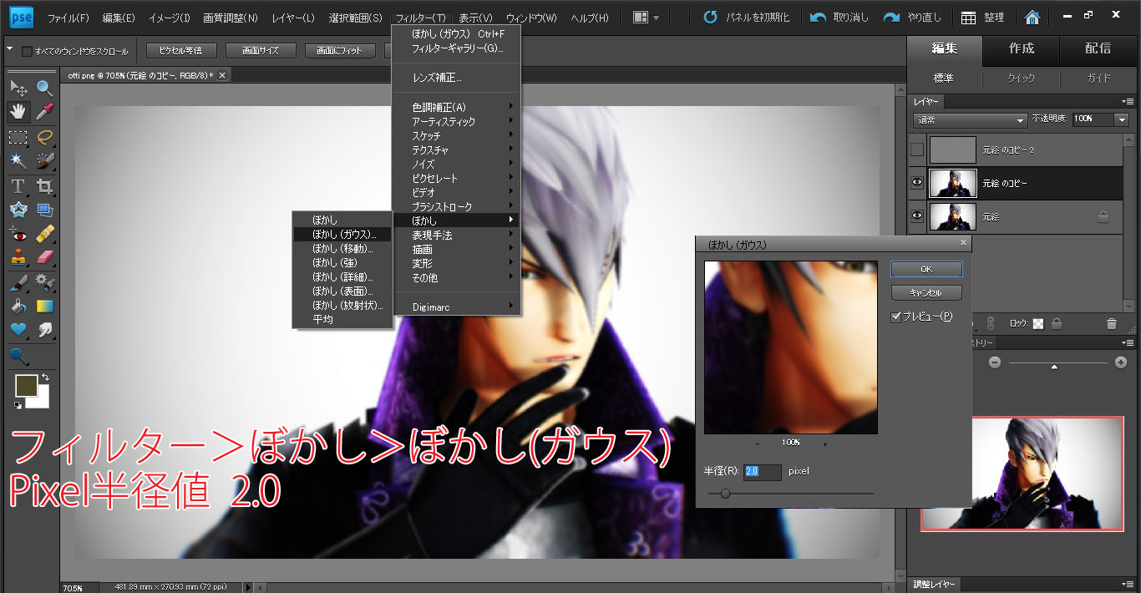Select the Quick Selection brush tool

pos(45,160)
